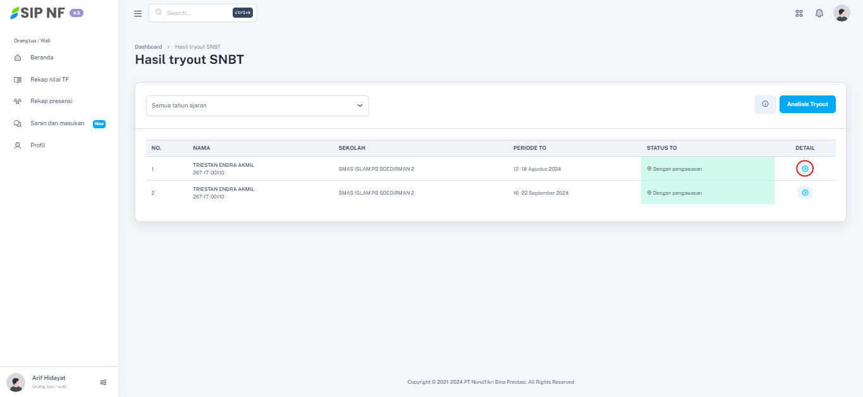Open detail for 16-22 September 2024 tryout
This screenshot has width=863, height=397.
pos(805,193)
